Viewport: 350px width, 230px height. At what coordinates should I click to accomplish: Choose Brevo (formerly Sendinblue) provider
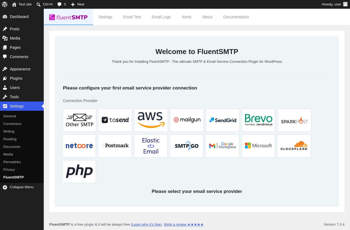click(x=259, y=120)
